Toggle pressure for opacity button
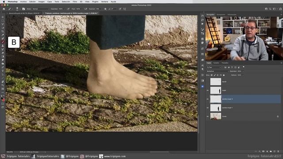283x159 pixels. [x=68, y=9]
